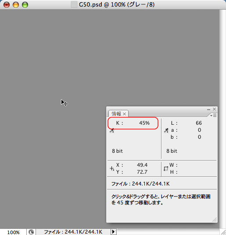Click the ファイル size status bar text

[73, 232]
